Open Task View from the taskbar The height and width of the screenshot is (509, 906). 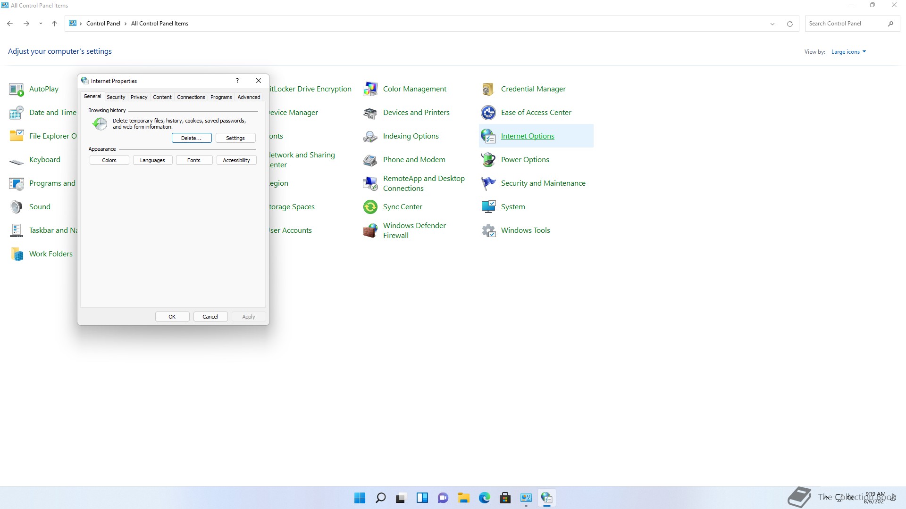coord(401,498)
